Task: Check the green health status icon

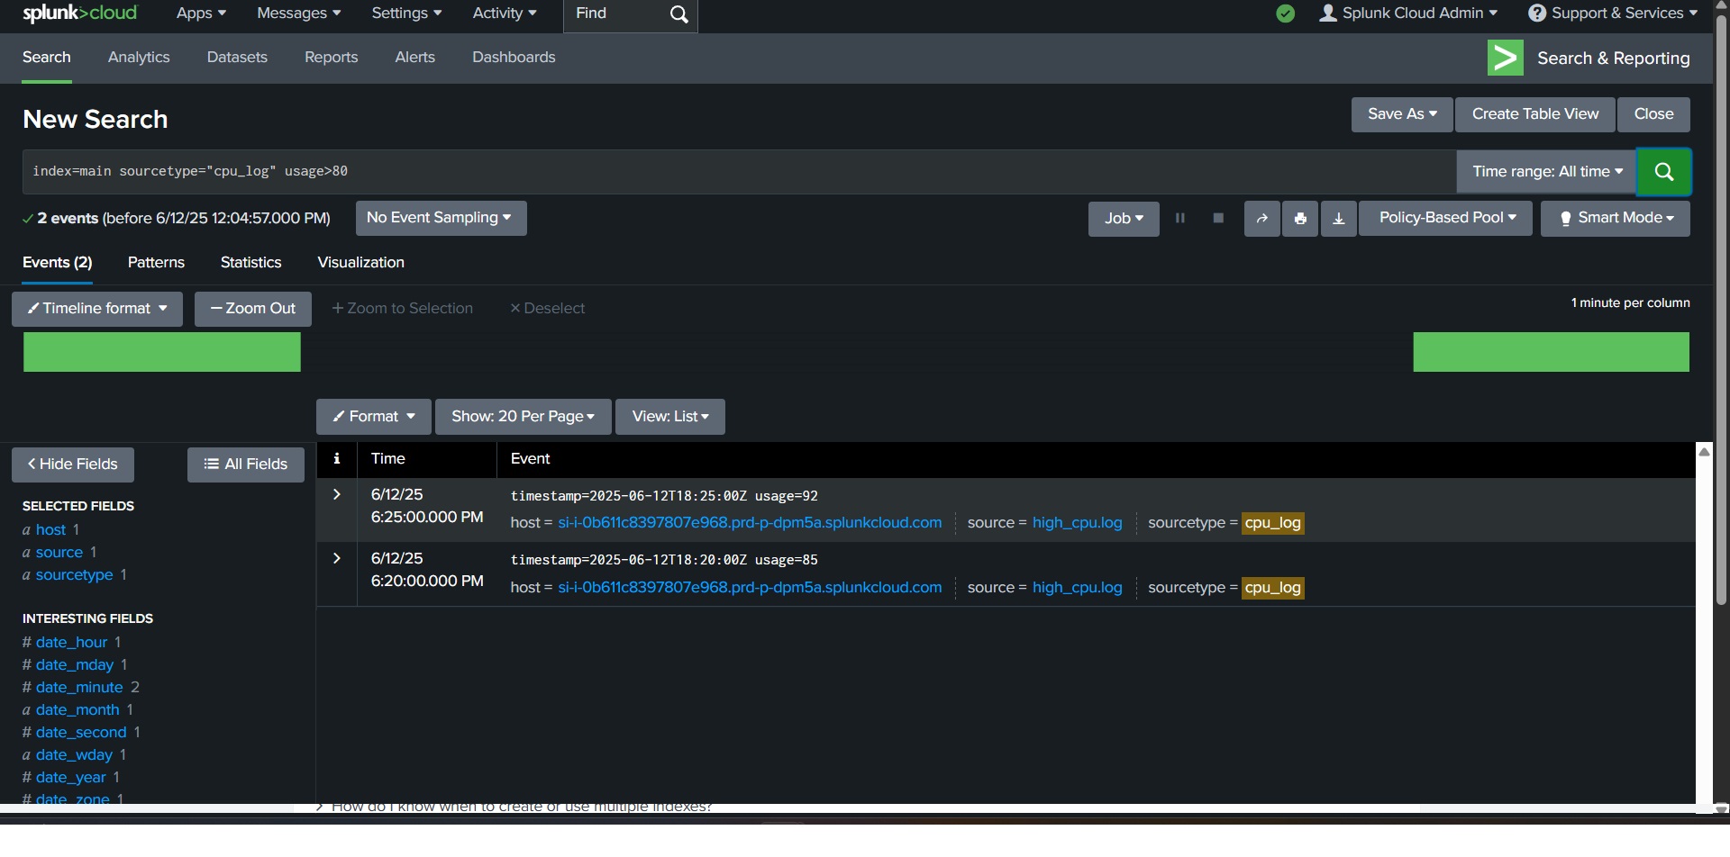Action: (1286, 14)
